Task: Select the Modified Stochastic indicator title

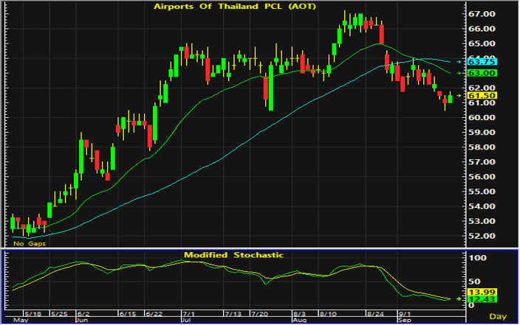Action: tap(234, 255)
